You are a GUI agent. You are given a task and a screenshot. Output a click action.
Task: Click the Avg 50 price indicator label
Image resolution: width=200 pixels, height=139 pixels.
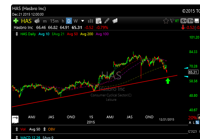point(72,34)
